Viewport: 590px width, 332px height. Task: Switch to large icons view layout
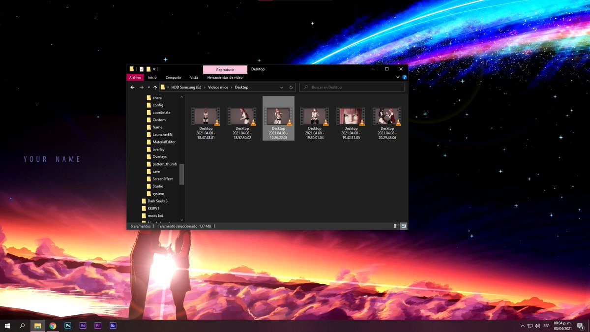click(404, 226)
